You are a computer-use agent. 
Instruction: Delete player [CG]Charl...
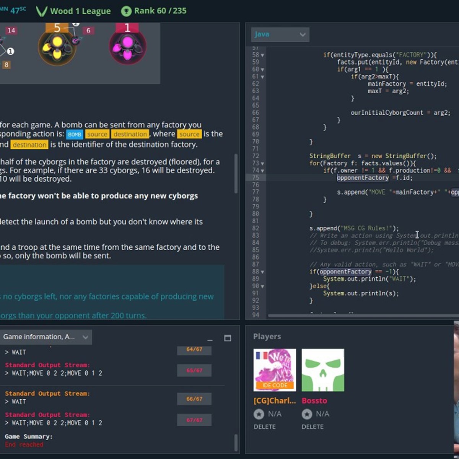click(265, 426)
